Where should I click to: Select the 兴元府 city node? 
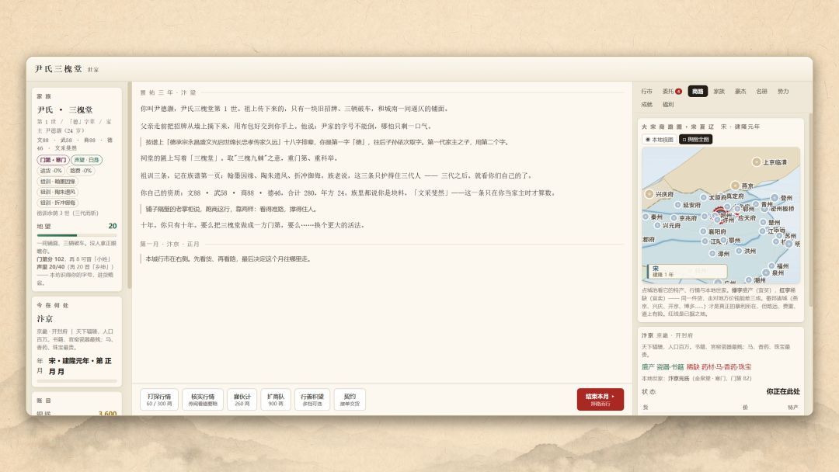(657, 226)
